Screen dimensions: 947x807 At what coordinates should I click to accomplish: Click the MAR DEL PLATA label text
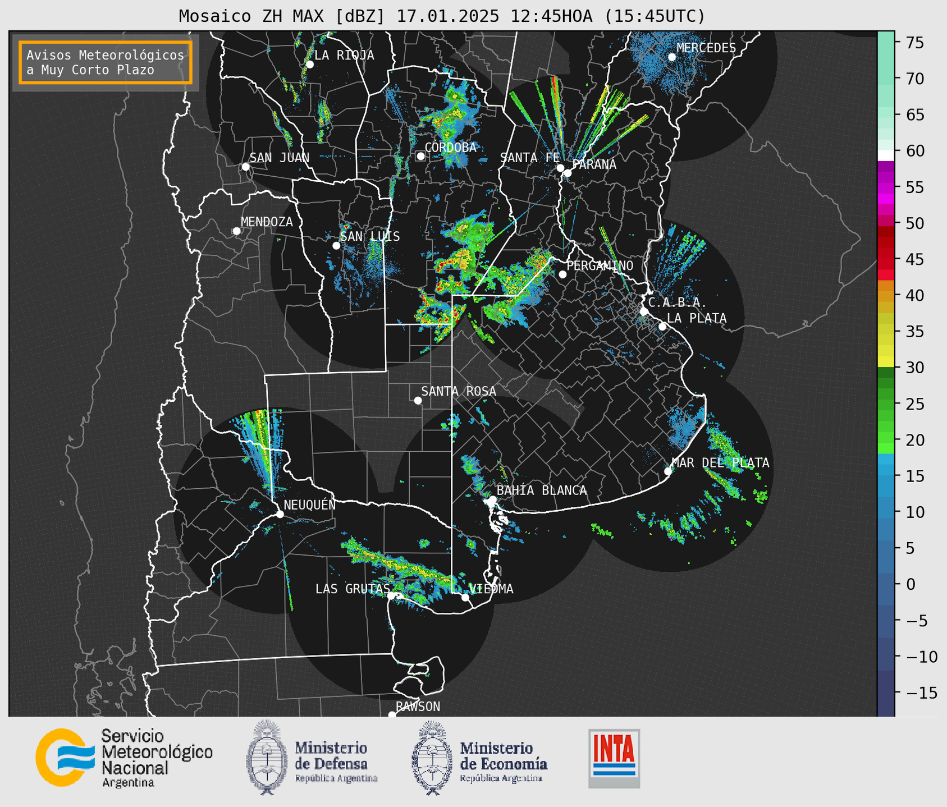[721, 463]
